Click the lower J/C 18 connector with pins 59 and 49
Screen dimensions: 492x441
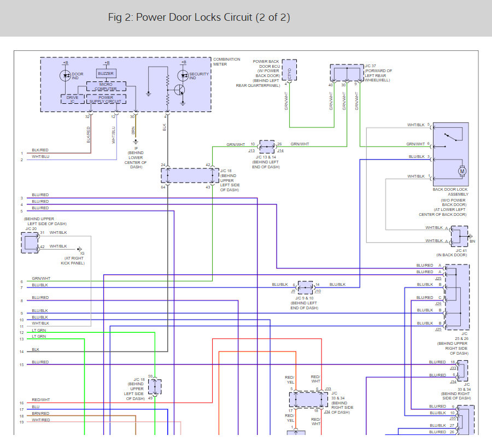click(x=155, y=387)
